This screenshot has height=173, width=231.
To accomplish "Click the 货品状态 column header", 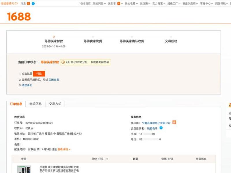I will tap(201, 159).
